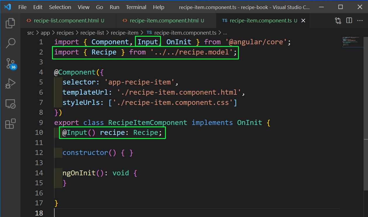The height and width of the screenshot is (217, 368).
Task: Click the './recipe-item.component.css' styleUrls string
Action: pos(173,102)
